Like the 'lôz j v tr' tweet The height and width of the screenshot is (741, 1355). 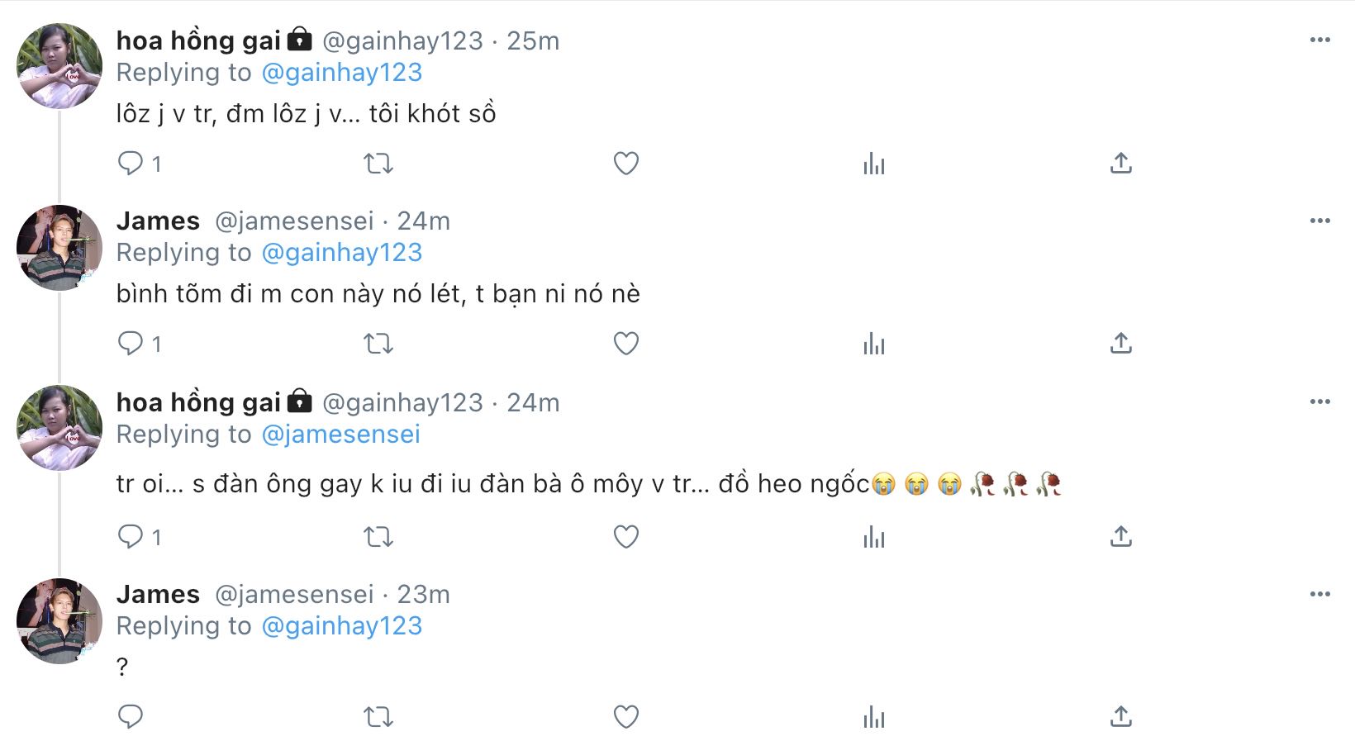626,163
